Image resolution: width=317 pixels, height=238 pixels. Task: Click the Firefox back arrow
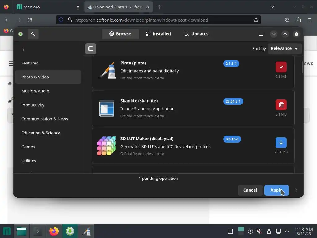pyautogui.click(x=7, y=20)
